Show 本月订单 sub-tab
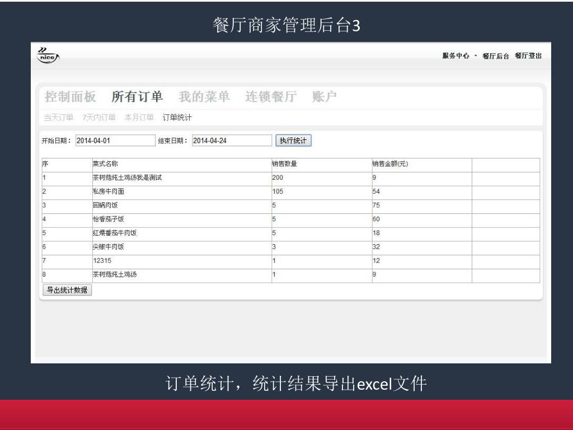This screenshot has width=573, height=430. coord(139,118)
